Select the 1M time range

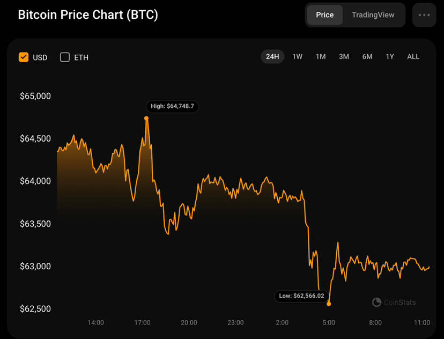(x=321, y=57)
